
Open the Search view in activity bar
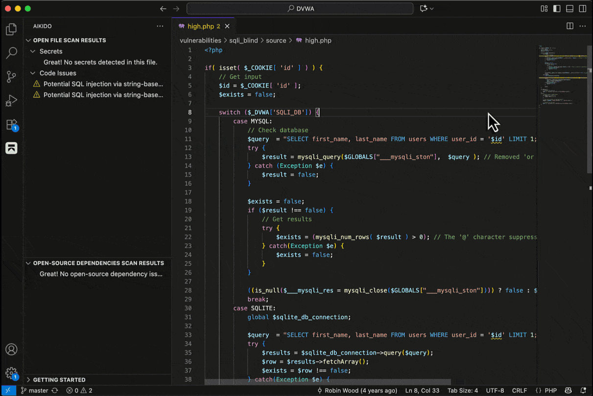click(x=11, y=53)
